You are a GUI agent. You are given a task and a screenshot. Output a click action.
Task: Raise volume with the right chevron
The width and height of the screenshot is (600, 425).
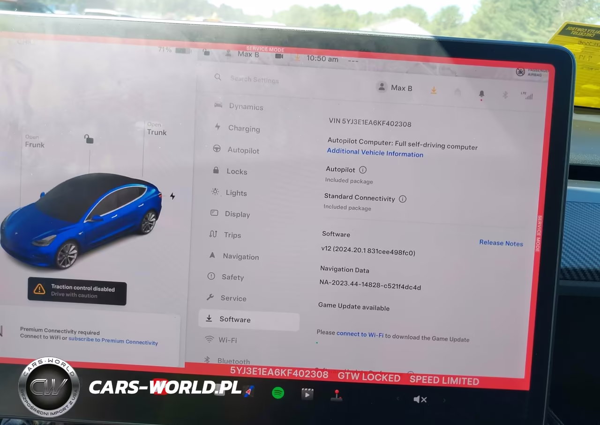pos(444,400)
